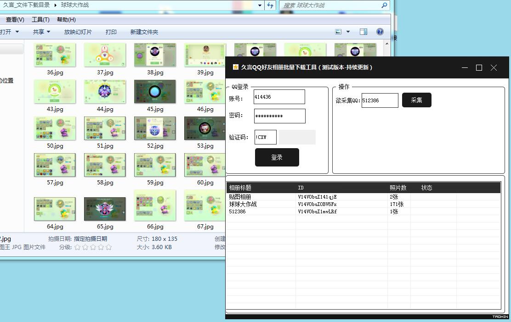Click the 欲采集QQ input field

[380, 100]
